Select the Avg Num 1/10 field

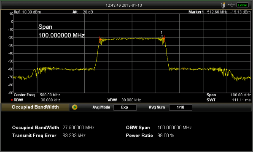coord(180,107)
